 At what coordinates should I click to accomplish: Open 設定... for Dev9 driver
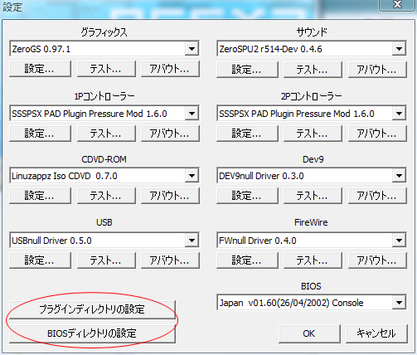click(x=247, y=196)
